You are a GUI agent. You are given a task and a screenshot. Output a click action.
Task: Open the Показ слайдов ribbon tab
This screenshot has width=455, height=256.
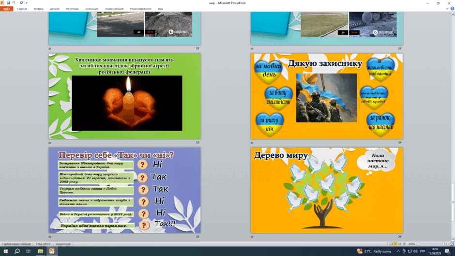114,9
